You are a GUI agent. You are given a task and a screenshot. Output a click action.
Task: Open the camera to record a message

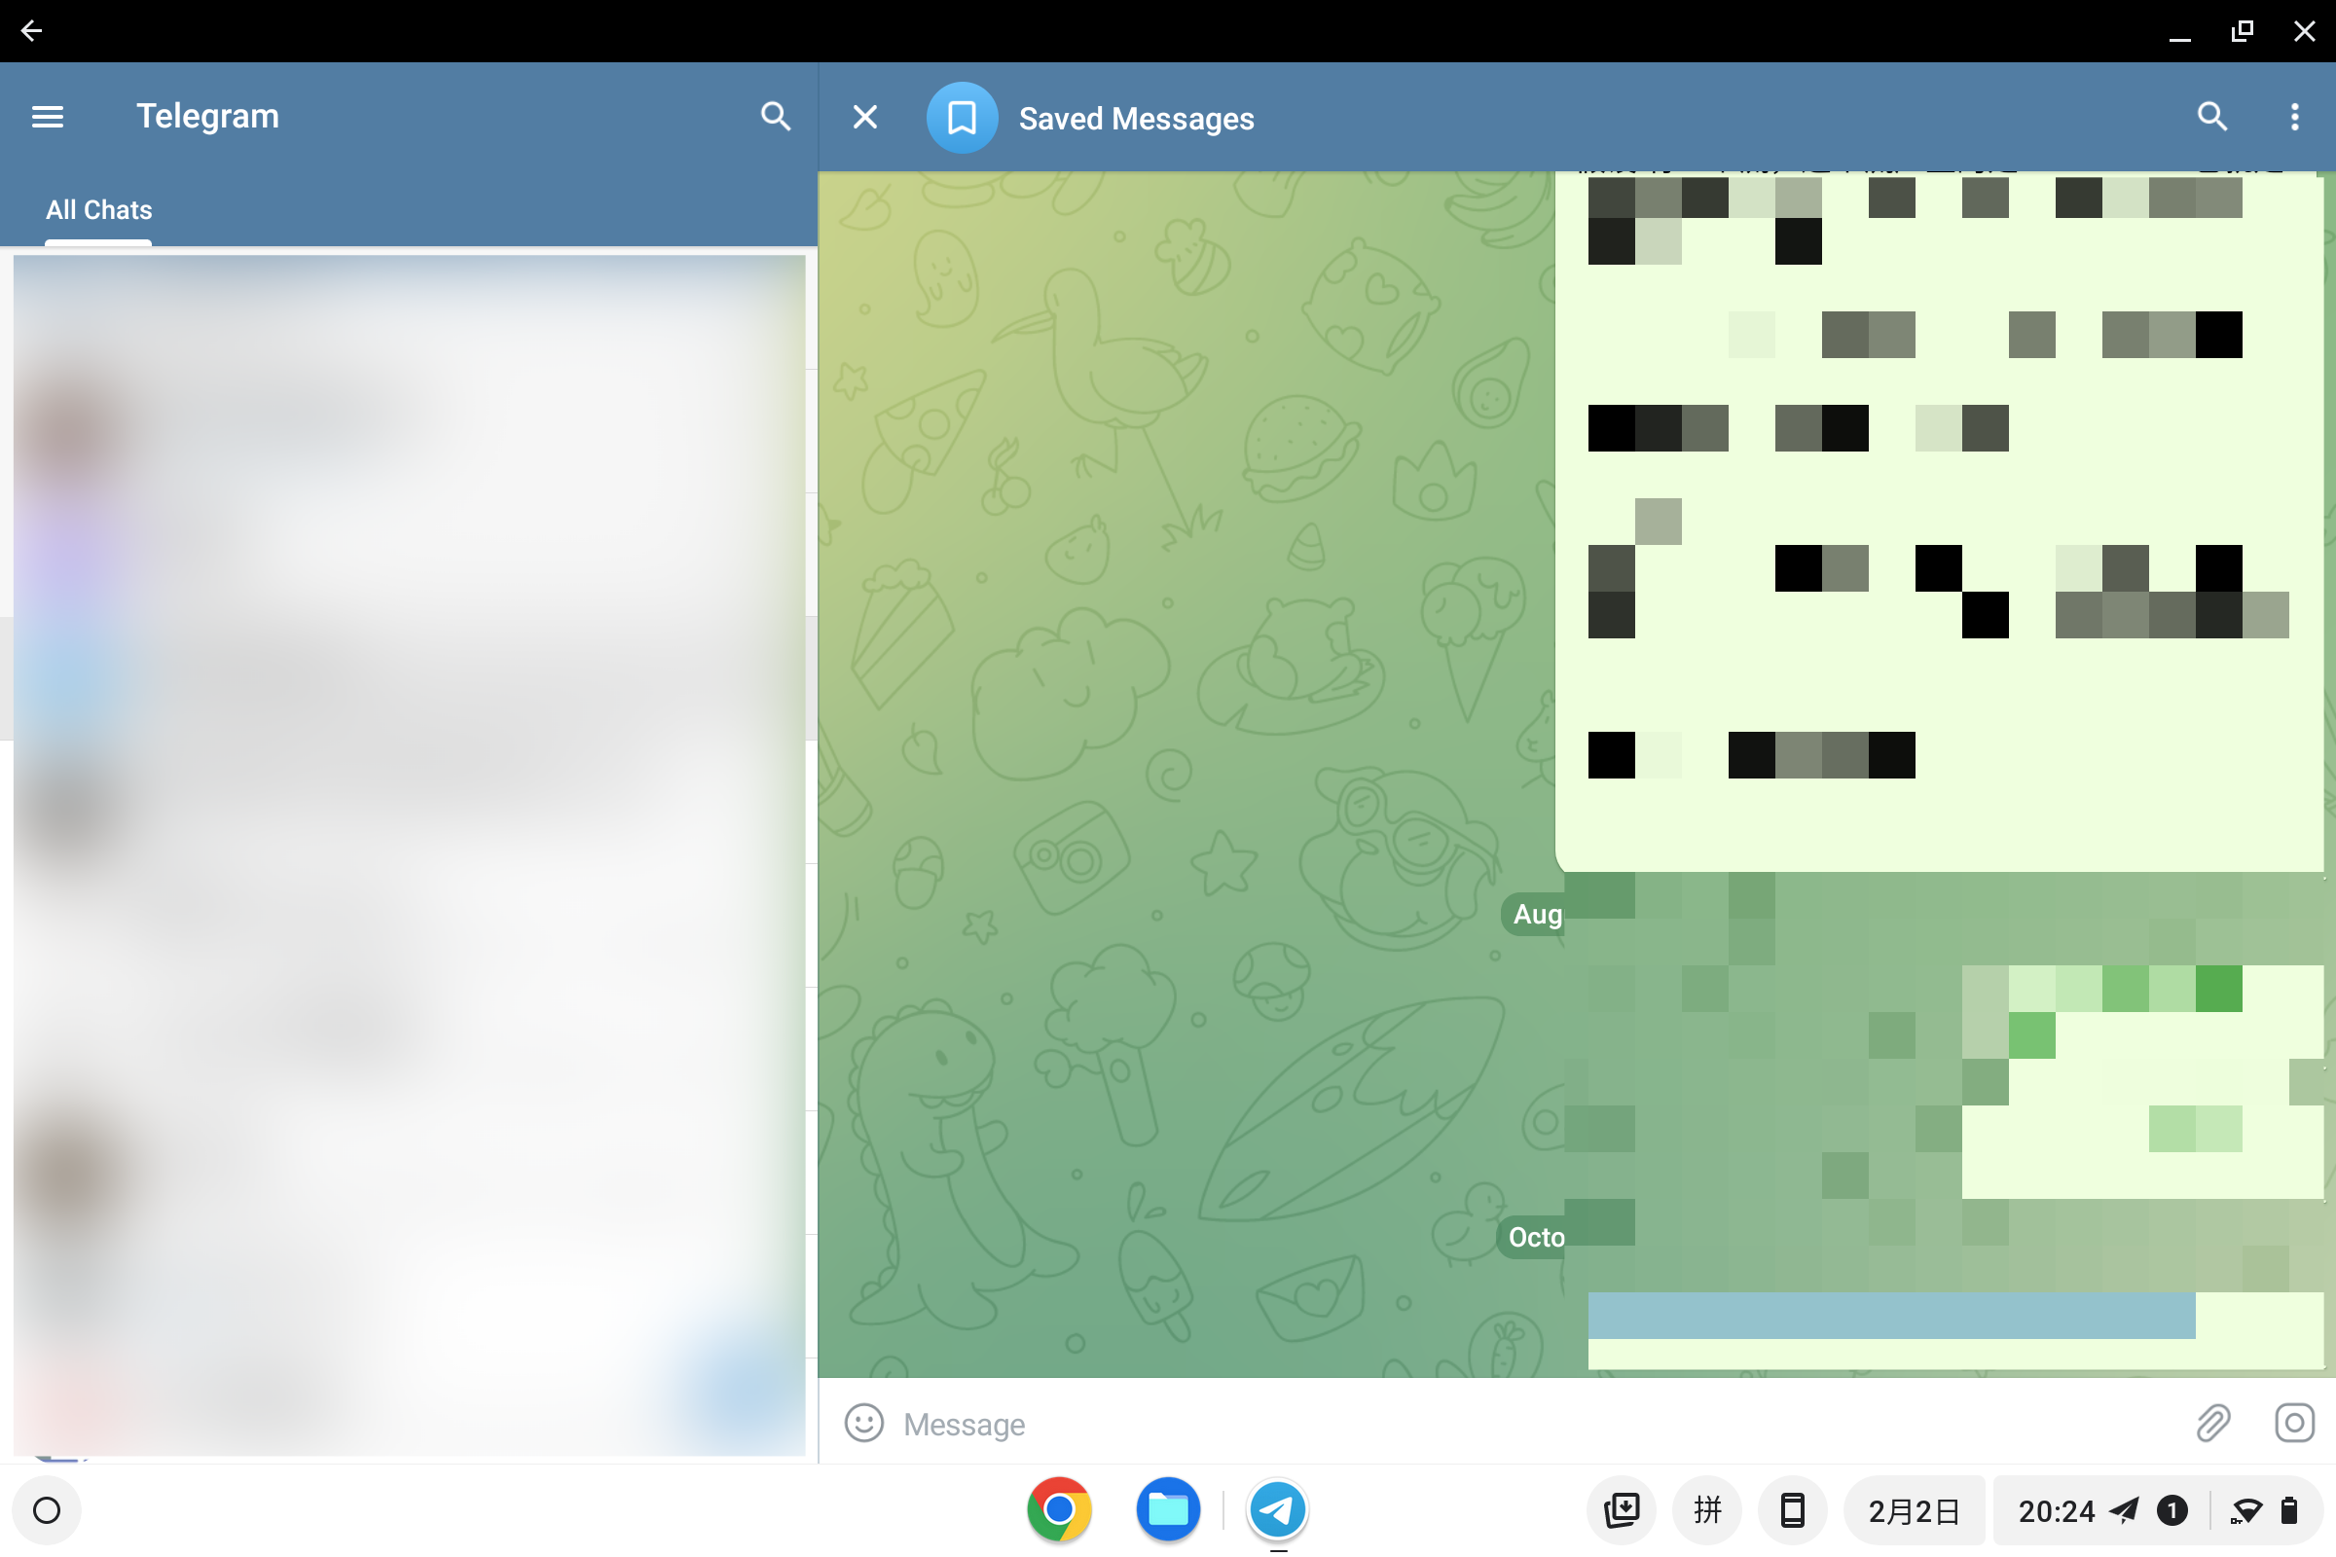click(2295, 1423)
